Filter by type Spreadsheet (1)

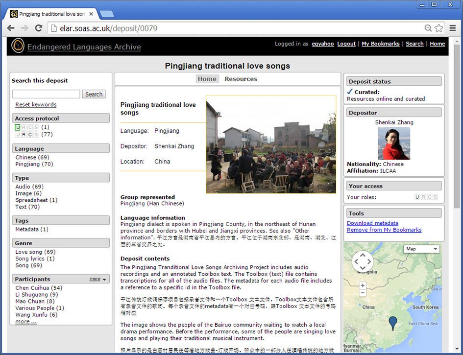(x=36, y=200)
